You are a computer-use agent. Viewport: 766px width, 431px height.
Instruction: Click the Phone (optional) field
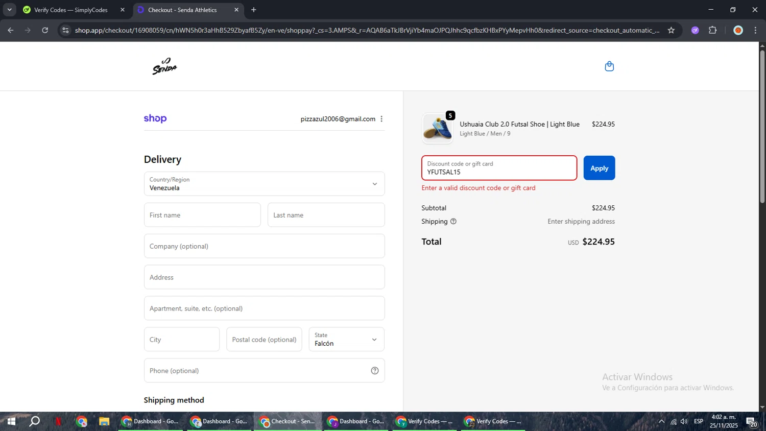point(264,371)
